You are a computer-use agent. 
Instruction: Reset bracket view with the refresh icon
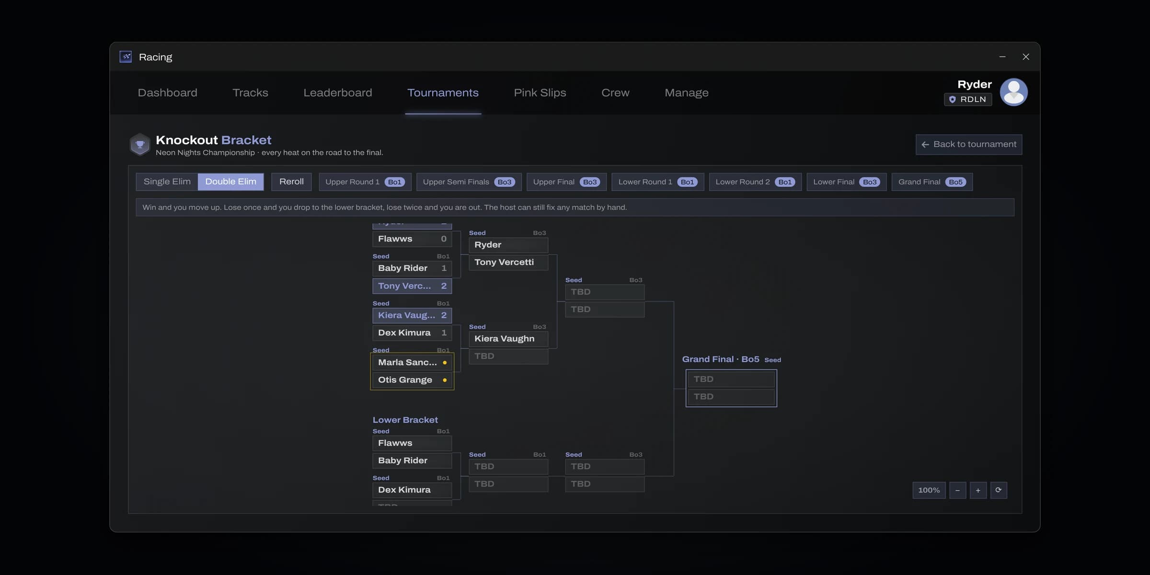coord(999,490)
